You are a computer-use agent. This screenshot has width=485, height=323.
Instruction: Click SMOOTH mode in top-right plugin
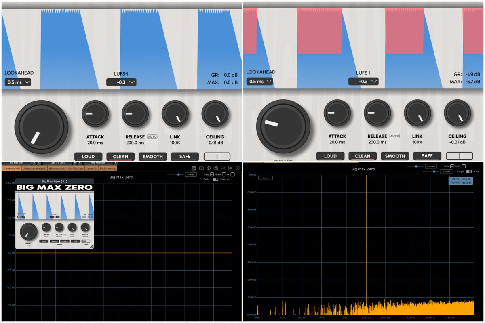[x=395, y=156]
